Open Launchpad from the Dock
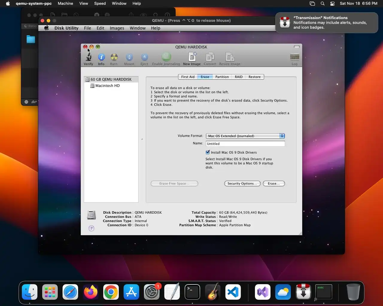 coord(50,292)
